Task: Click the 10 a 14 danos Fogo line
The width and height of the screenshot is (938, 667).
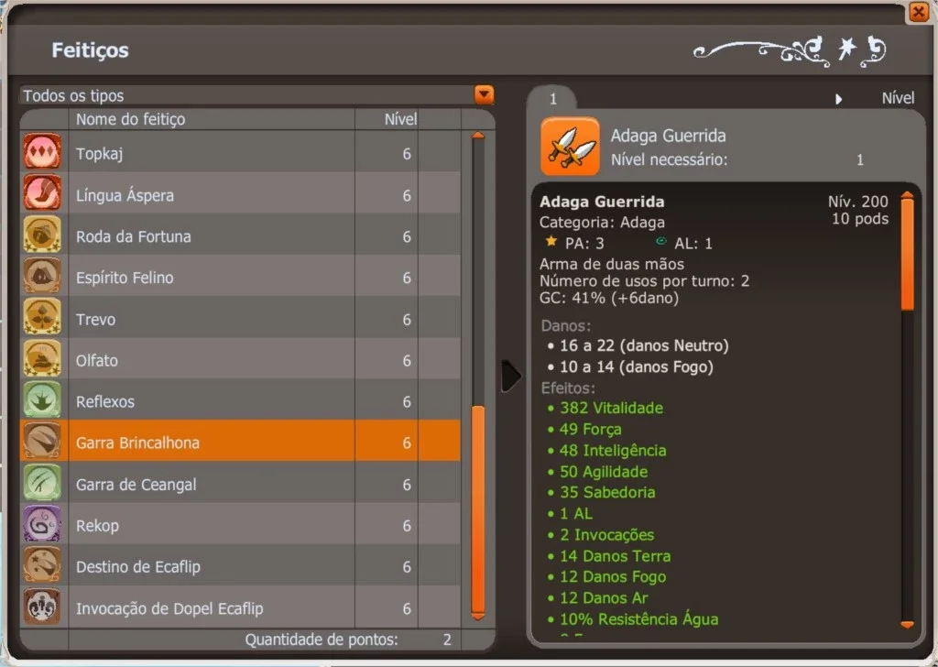Action: tap(636, 366)
